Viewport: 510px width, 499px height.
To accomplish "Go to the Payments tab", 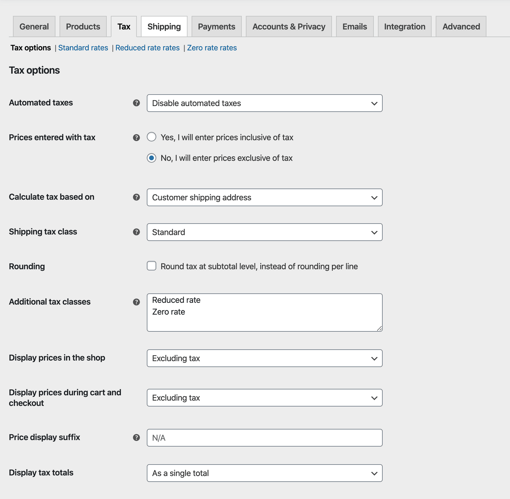I will (216, 27).
